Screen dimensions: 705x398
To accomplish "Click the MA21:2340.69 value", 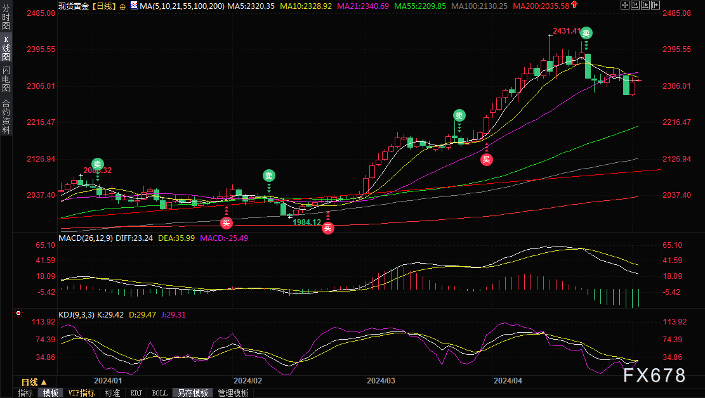I will pyautogui.click(x=363, y=6).
